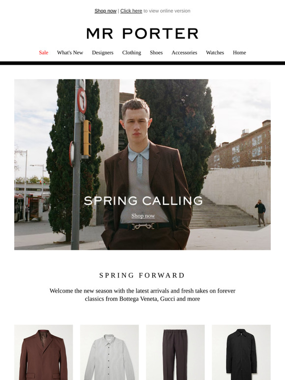
Task: Click the Bottega Veneta, Gucci description text
Action: tap(142, 295)
